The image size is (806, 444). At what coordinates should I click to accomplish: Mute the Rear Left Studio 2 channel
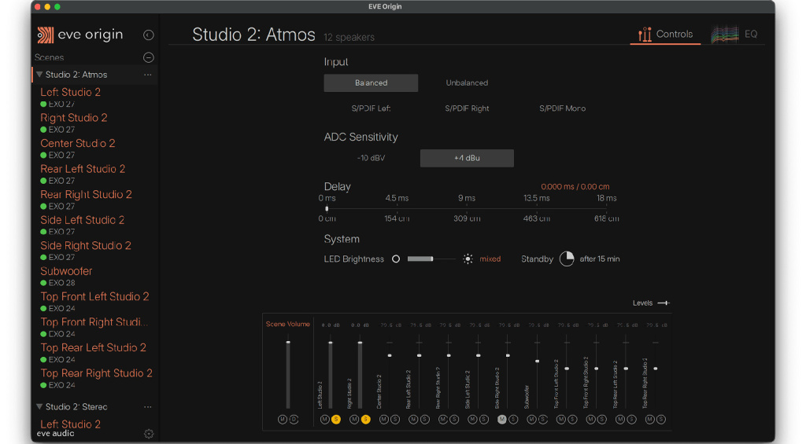pos(413,420)
